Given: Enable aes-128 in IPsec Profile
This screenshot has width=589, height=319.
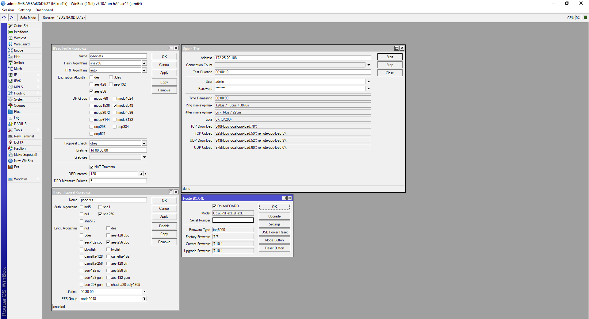Looking at the screenshot, I should coord(91,84).
